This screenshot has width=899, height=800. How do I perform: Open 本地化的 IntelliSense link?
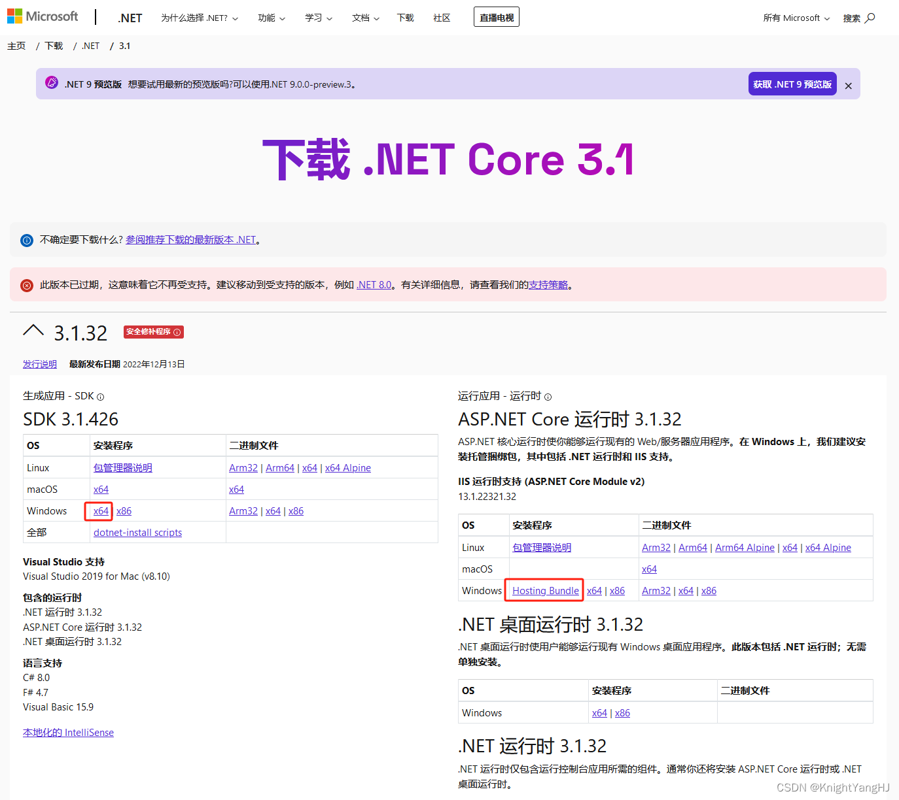click(68, 733)
